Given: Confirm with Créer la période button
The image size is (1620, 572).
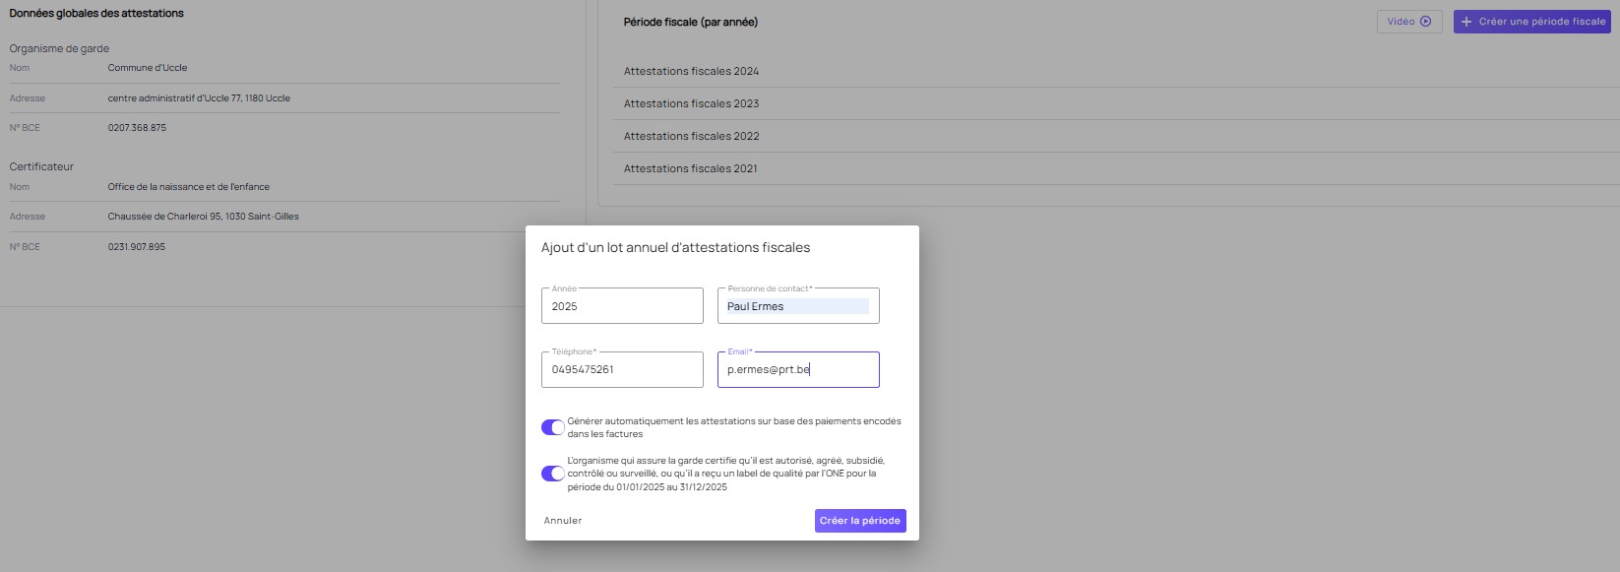Looking at the screenshot, I should (859, 521).
